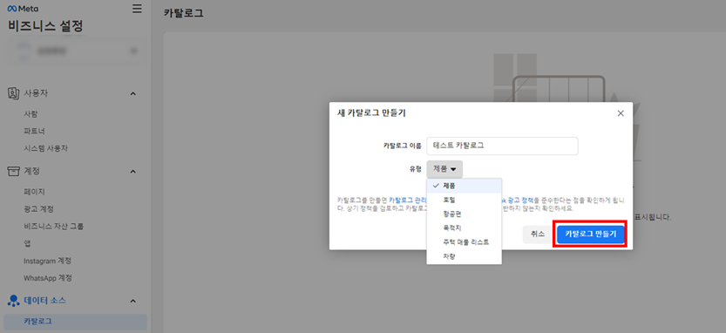Open Instagram 계정 in the sidebar

pyautogui.click(x=47, y=261)
